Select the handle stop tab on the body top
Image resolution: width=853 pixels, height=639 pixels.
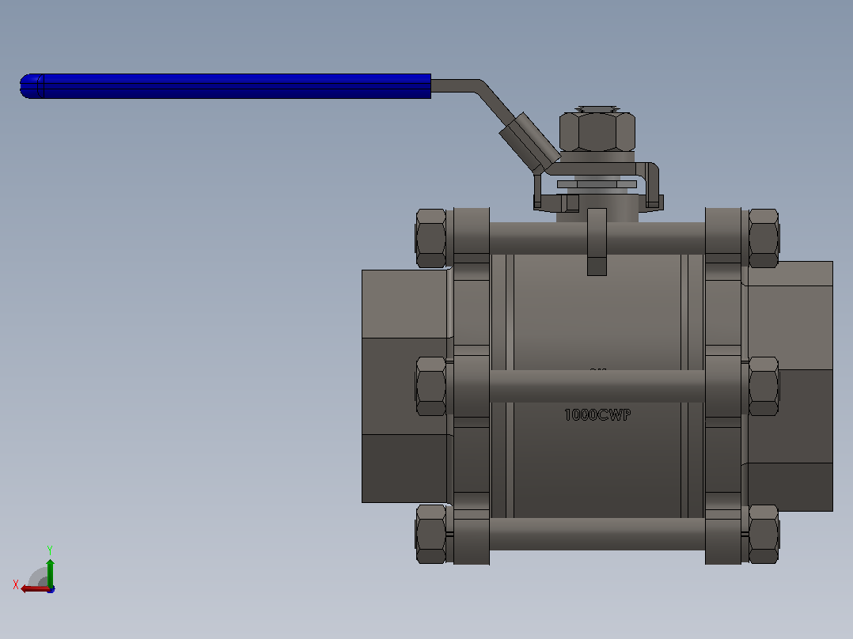597,242
